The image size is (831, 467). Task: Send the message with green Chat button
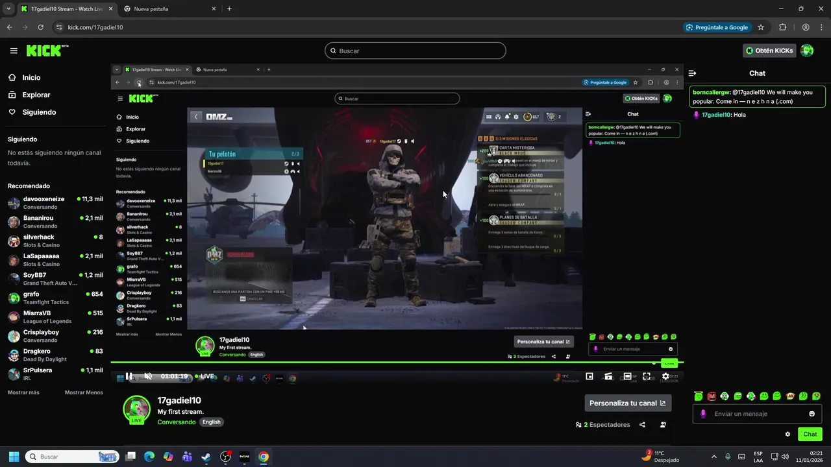(x=810, y=434)
